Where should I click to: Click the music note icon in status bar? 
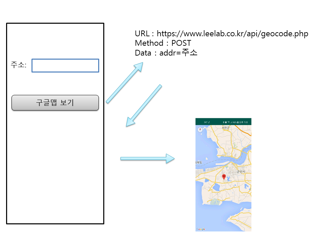point(209,122)
